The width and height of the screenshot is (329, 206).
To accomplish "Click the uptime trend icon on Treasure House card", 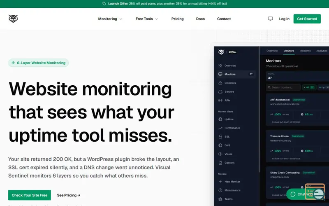I will click(271, 151).
